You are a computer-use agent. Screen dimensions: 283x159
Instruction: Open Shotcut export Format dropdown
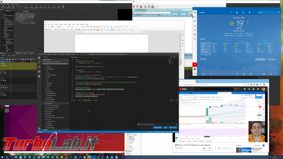(25, 21)
